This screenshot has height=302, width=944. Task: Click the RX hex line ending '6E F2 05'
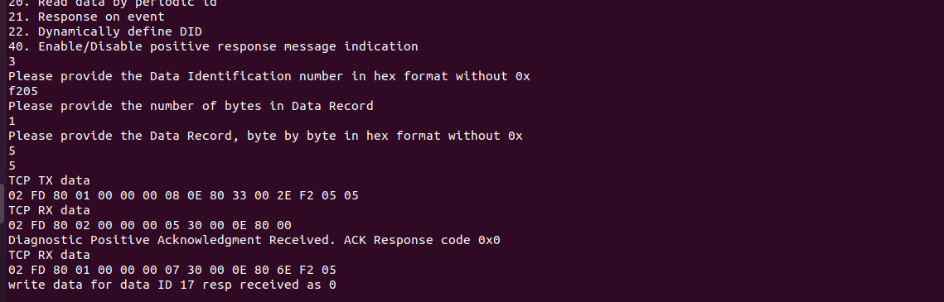pyautogui.click(x=172, y=270)
